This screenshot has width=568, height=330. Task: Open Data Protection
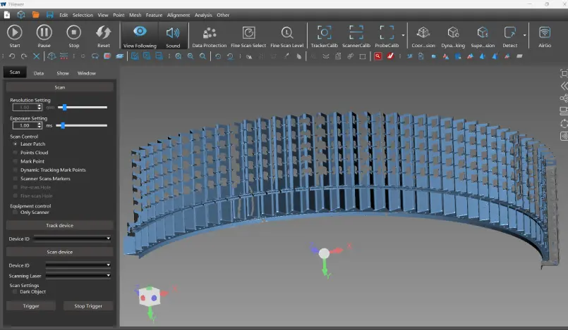210,36
